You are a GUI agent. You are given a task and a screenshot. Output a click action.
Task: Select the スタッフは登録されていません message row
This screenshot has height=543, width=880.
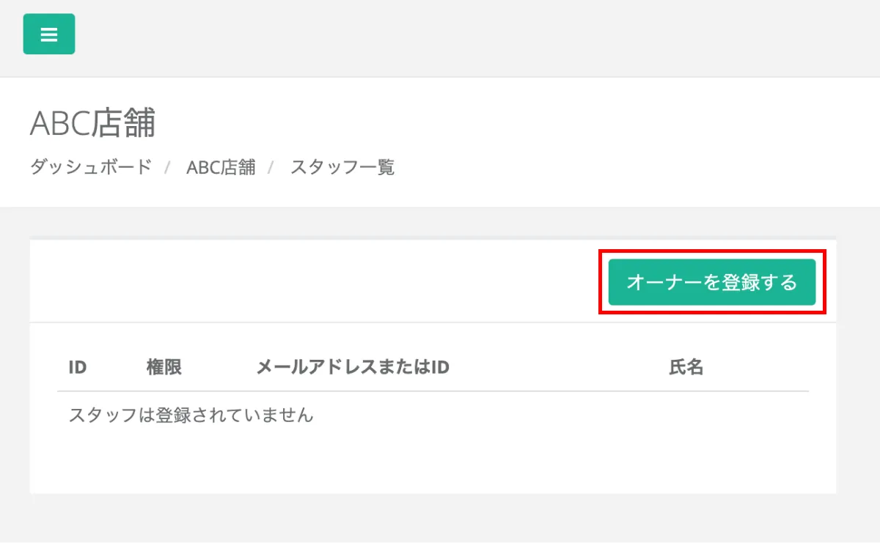tap(433, 415)
